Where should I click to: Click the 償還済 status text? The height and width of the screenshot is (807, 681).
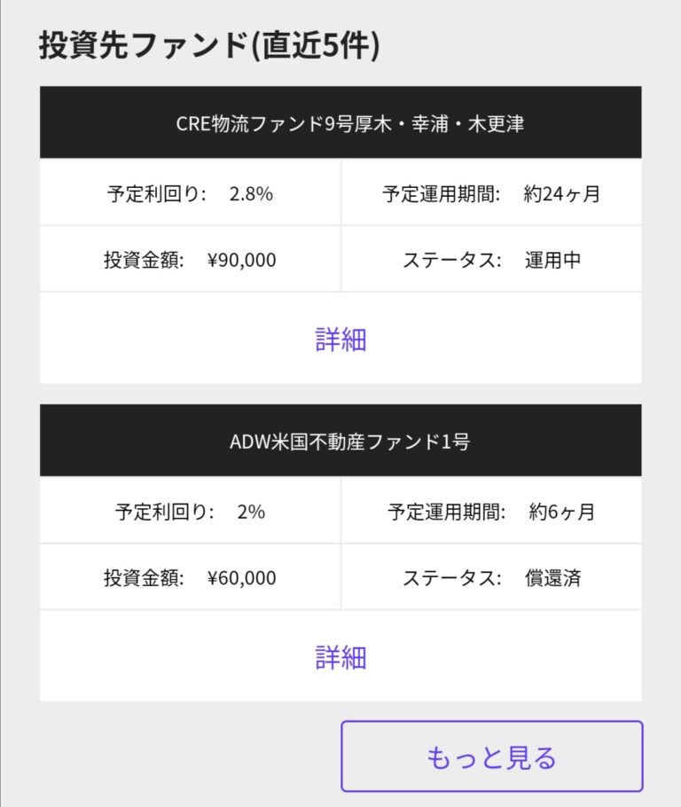pyautogui.click(x=552, y=578)
